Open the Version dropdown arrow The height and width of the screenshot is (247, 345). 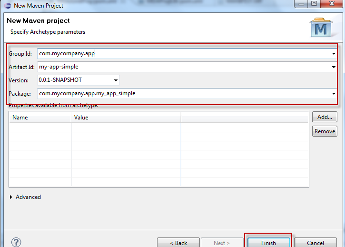pos(116,80)
